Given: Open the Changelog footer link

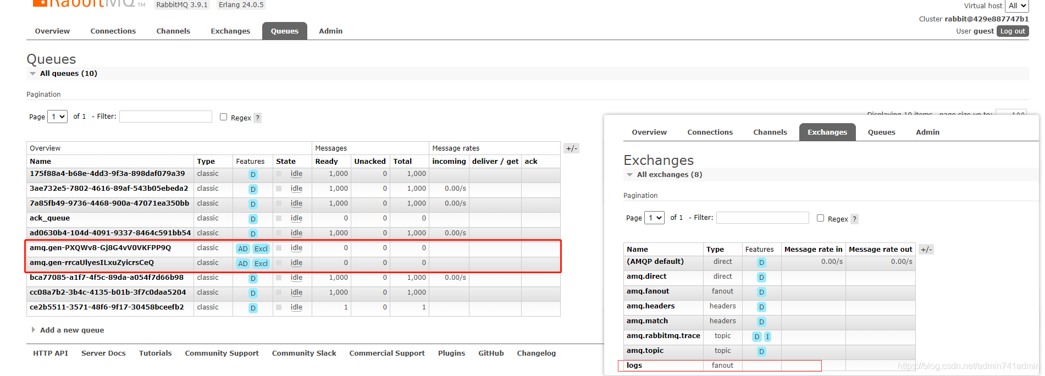Looking at the screenshot, I should (x=536, y=353).
